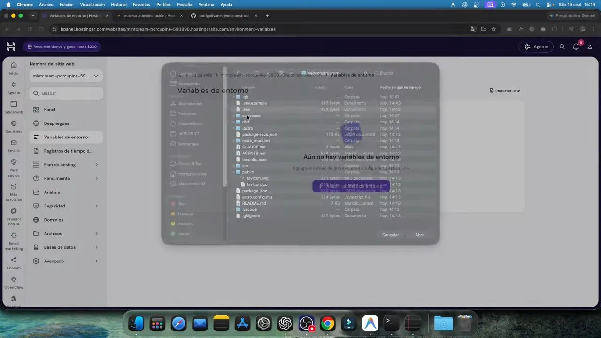Open the Historial menu in the menu bar

point(119,4)
